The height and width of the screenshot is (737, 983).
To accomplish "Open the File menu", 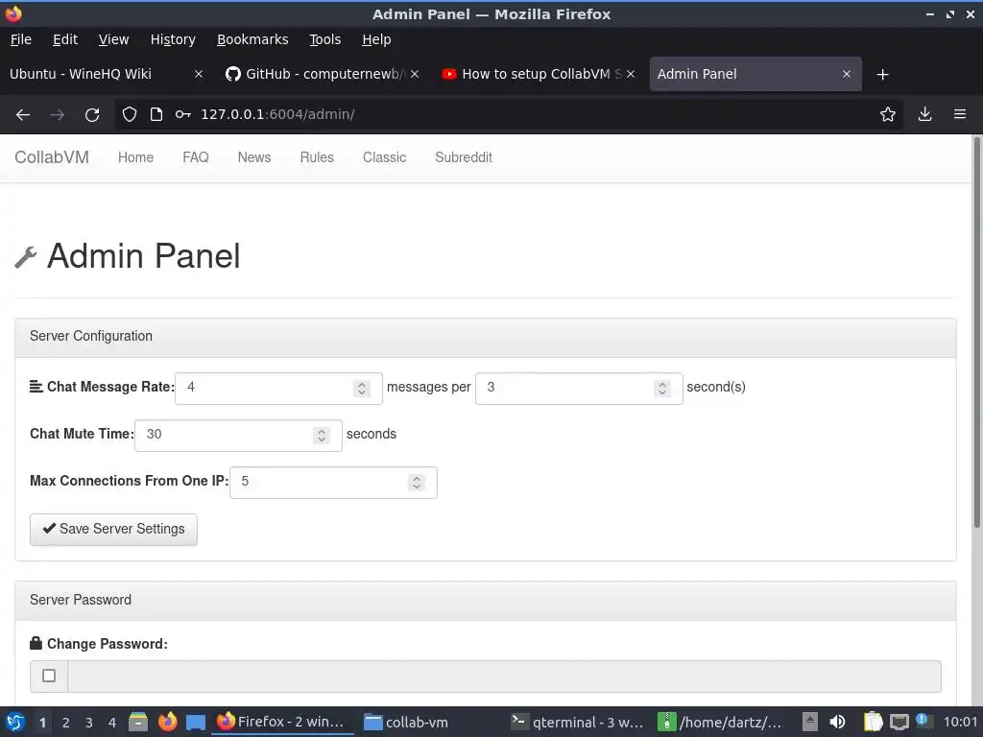I will tap(21, 39).
